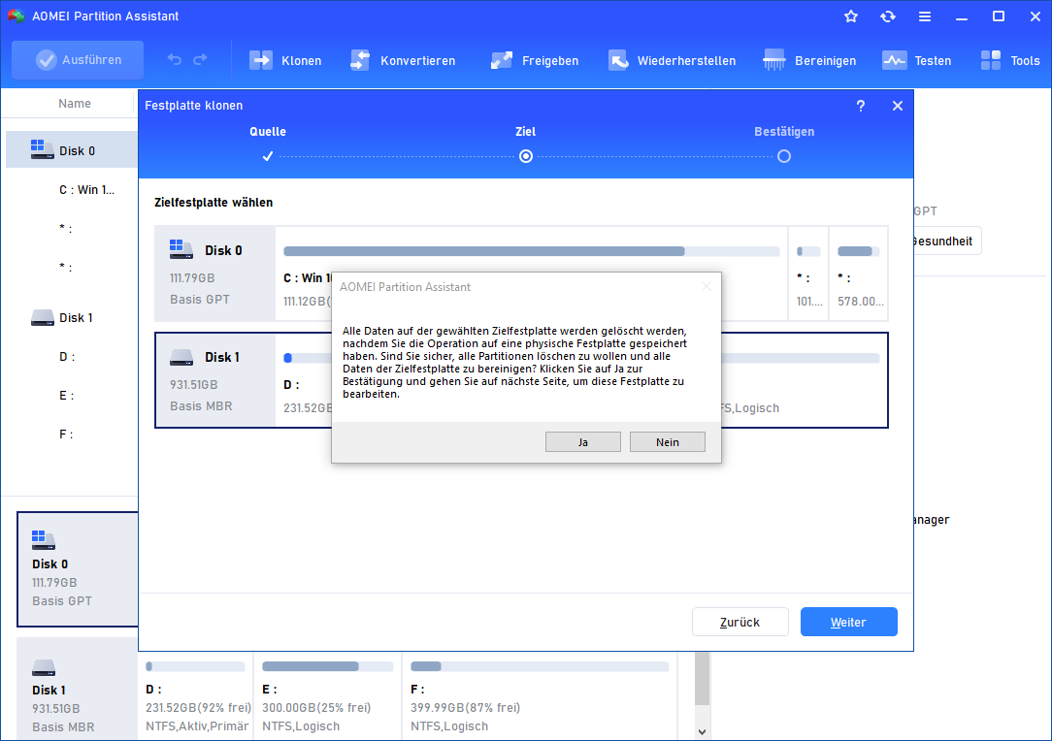Select E : partition in left tree
The image size is (1052, 741).
click(66, 396)
